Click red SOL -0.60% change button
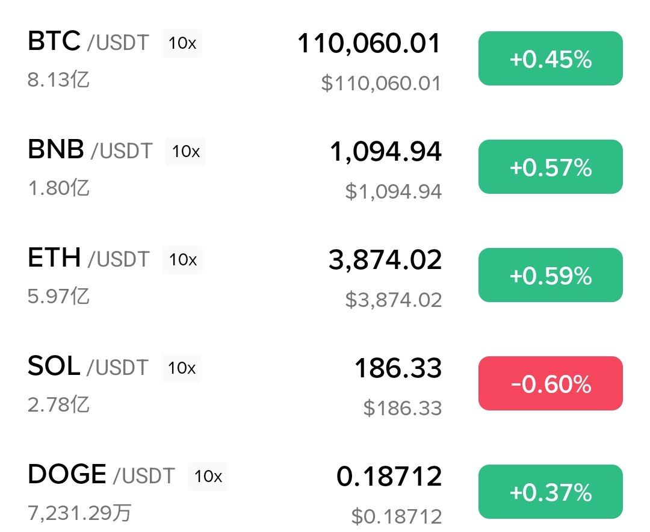Screen dimensions: 650x532 (550, 384)
